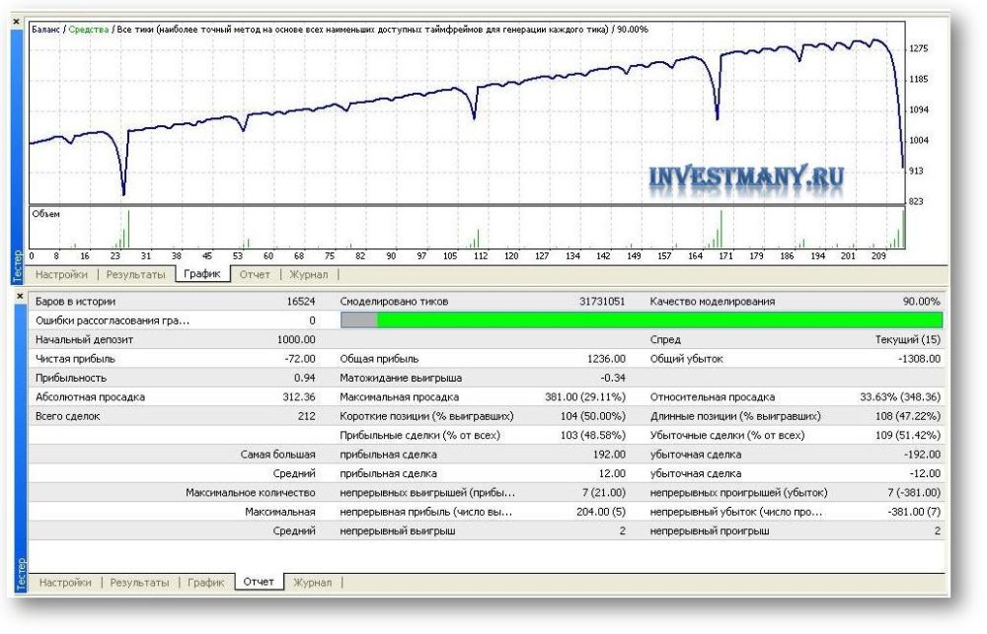Select maximal consecutive loss value -381.00 (7)
This screenshot has width=987, height=634.
(914, 512)
